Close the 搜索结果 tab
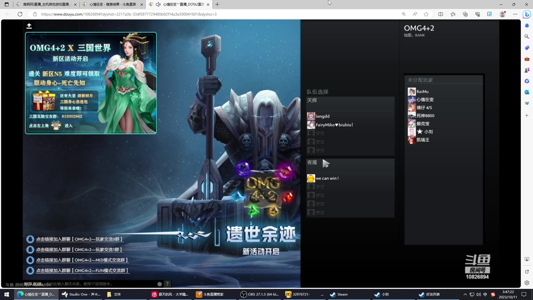533x300 pixels. (142, 4)
